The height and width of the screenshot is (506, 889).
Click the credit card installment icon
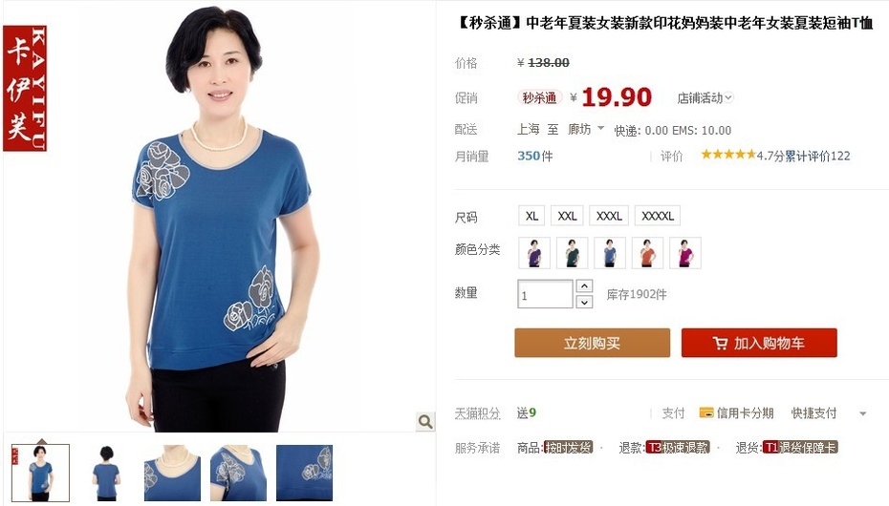706,412
